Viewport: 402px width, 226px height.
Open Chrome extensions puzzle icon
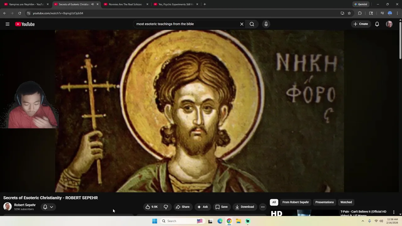[360, 13]
